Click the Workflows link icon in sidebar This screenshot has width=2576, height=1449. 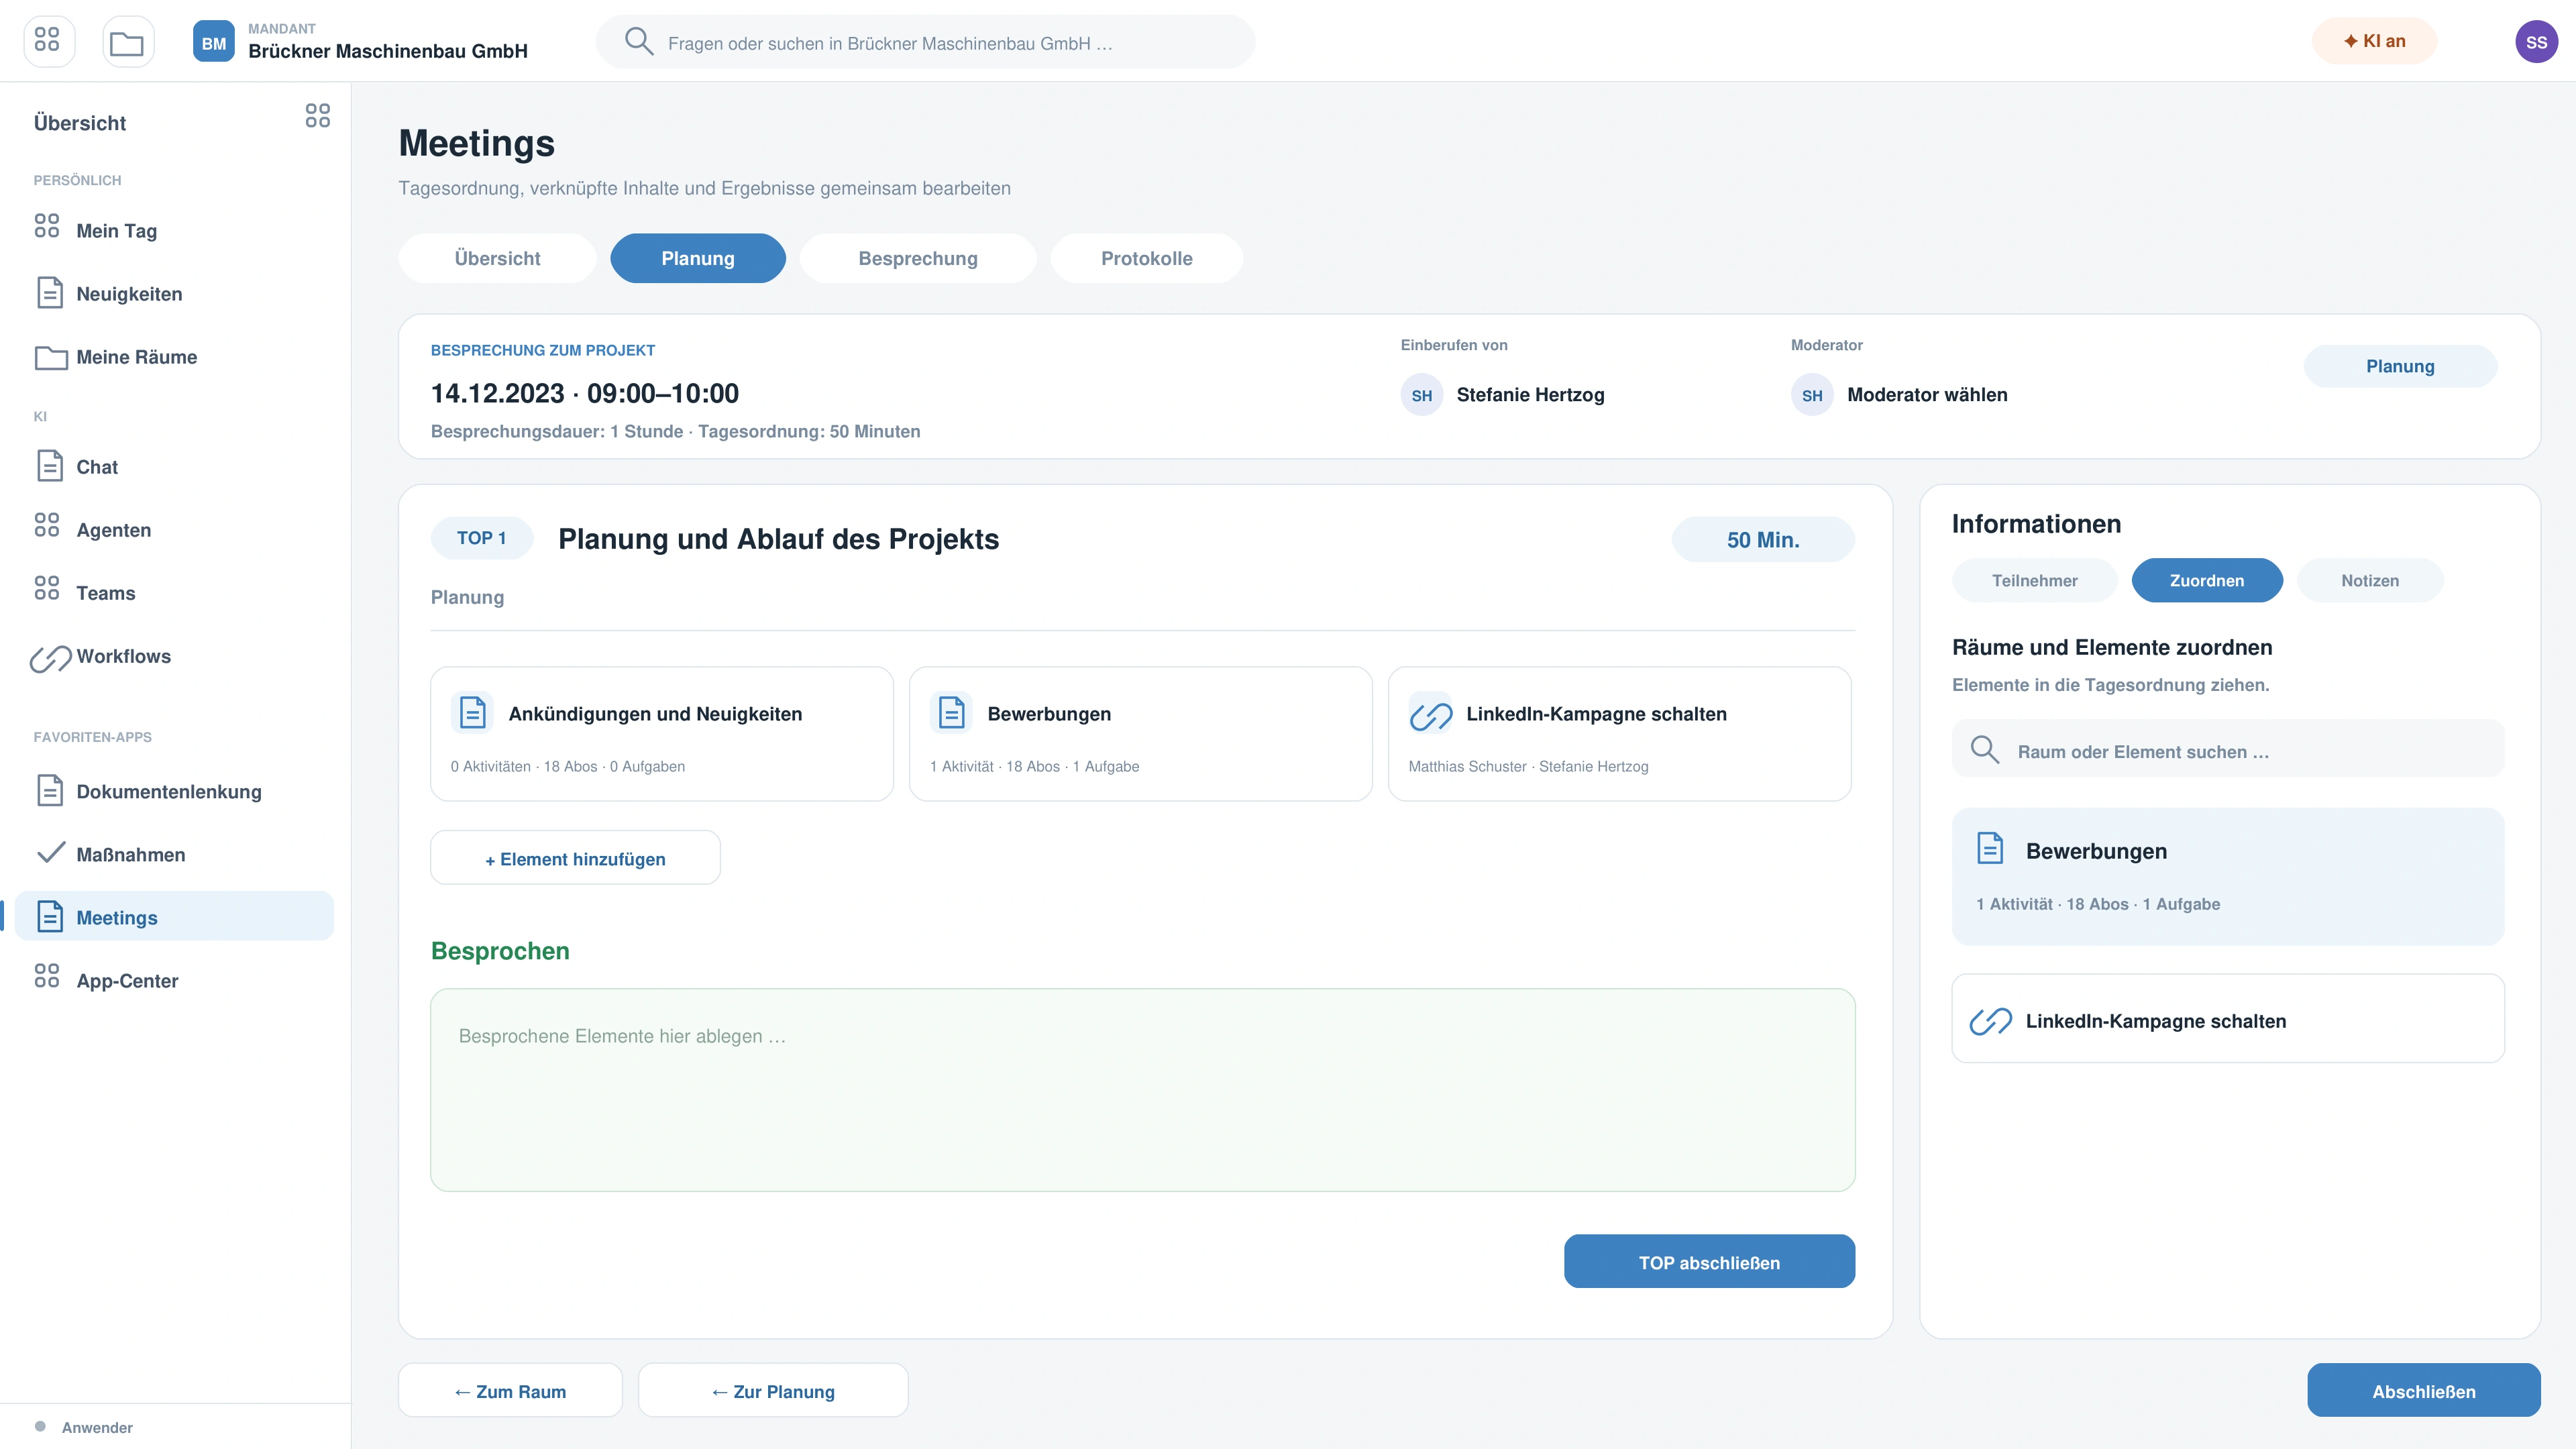51,658
